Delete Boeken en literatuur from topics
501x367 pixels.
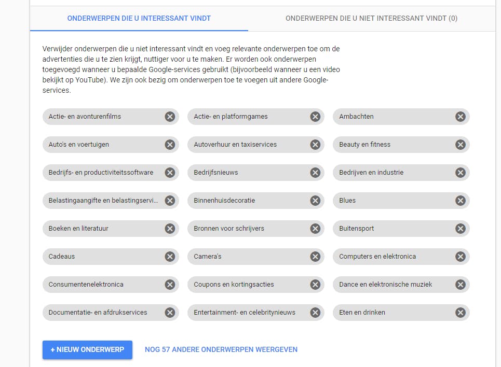[x=170, y=229]
